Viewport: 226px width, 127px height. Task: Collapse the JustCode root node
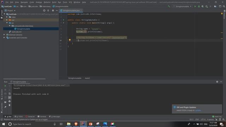coord(5,14)
